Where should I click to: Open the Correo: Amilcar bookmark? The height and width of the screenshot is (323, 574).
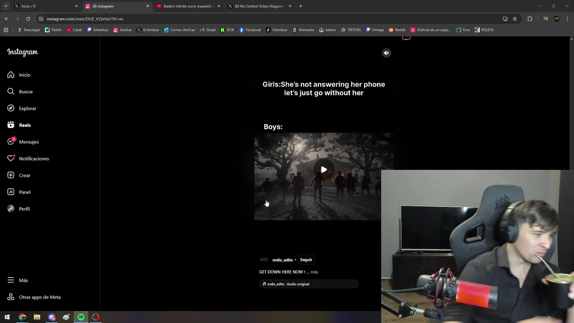179,30
